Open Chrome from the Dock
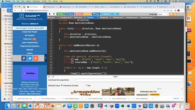 pos(19,106)
